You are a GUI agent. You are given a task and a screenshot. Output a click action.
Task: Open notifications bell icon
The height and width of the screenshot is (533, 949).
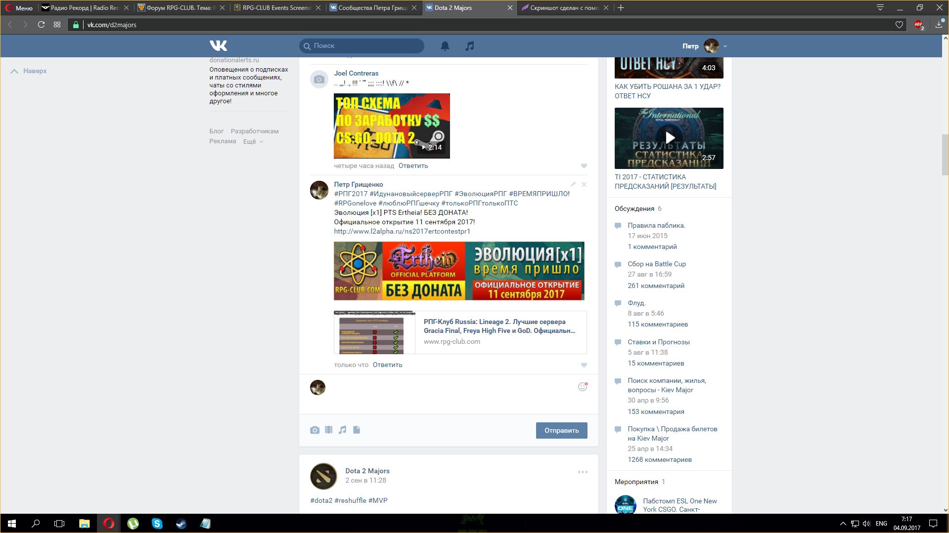[445, 46]
